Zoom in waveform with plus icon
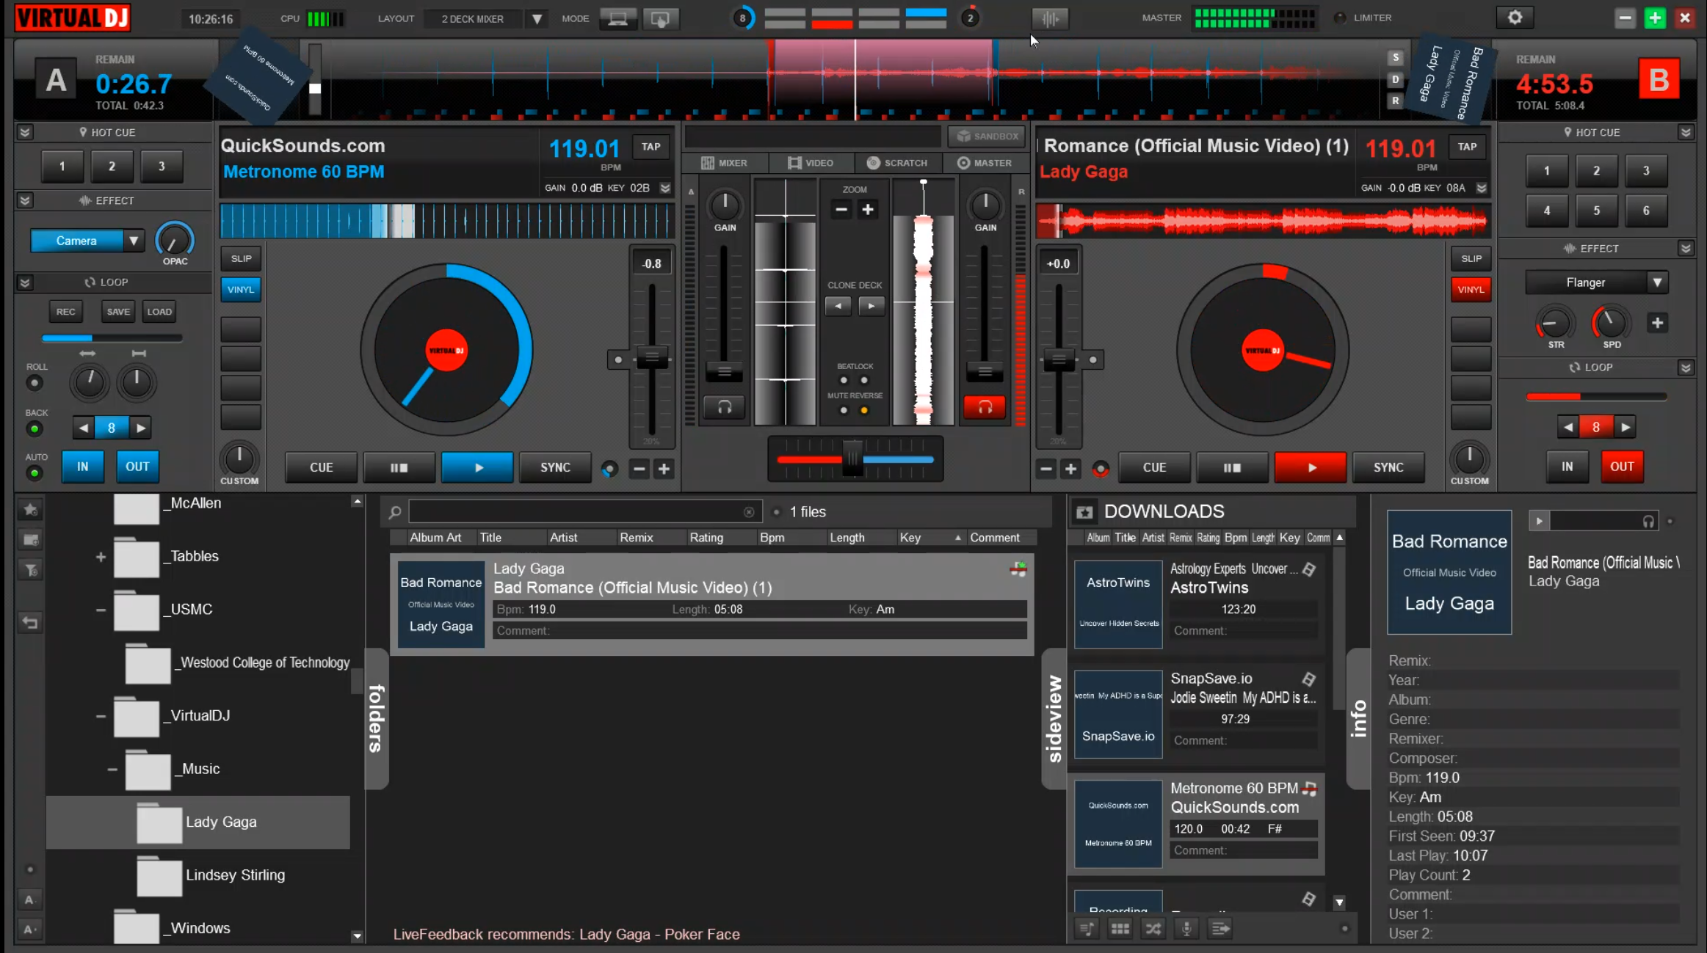Viewport: 1707px width, 953px height. (x=868, y=210)
